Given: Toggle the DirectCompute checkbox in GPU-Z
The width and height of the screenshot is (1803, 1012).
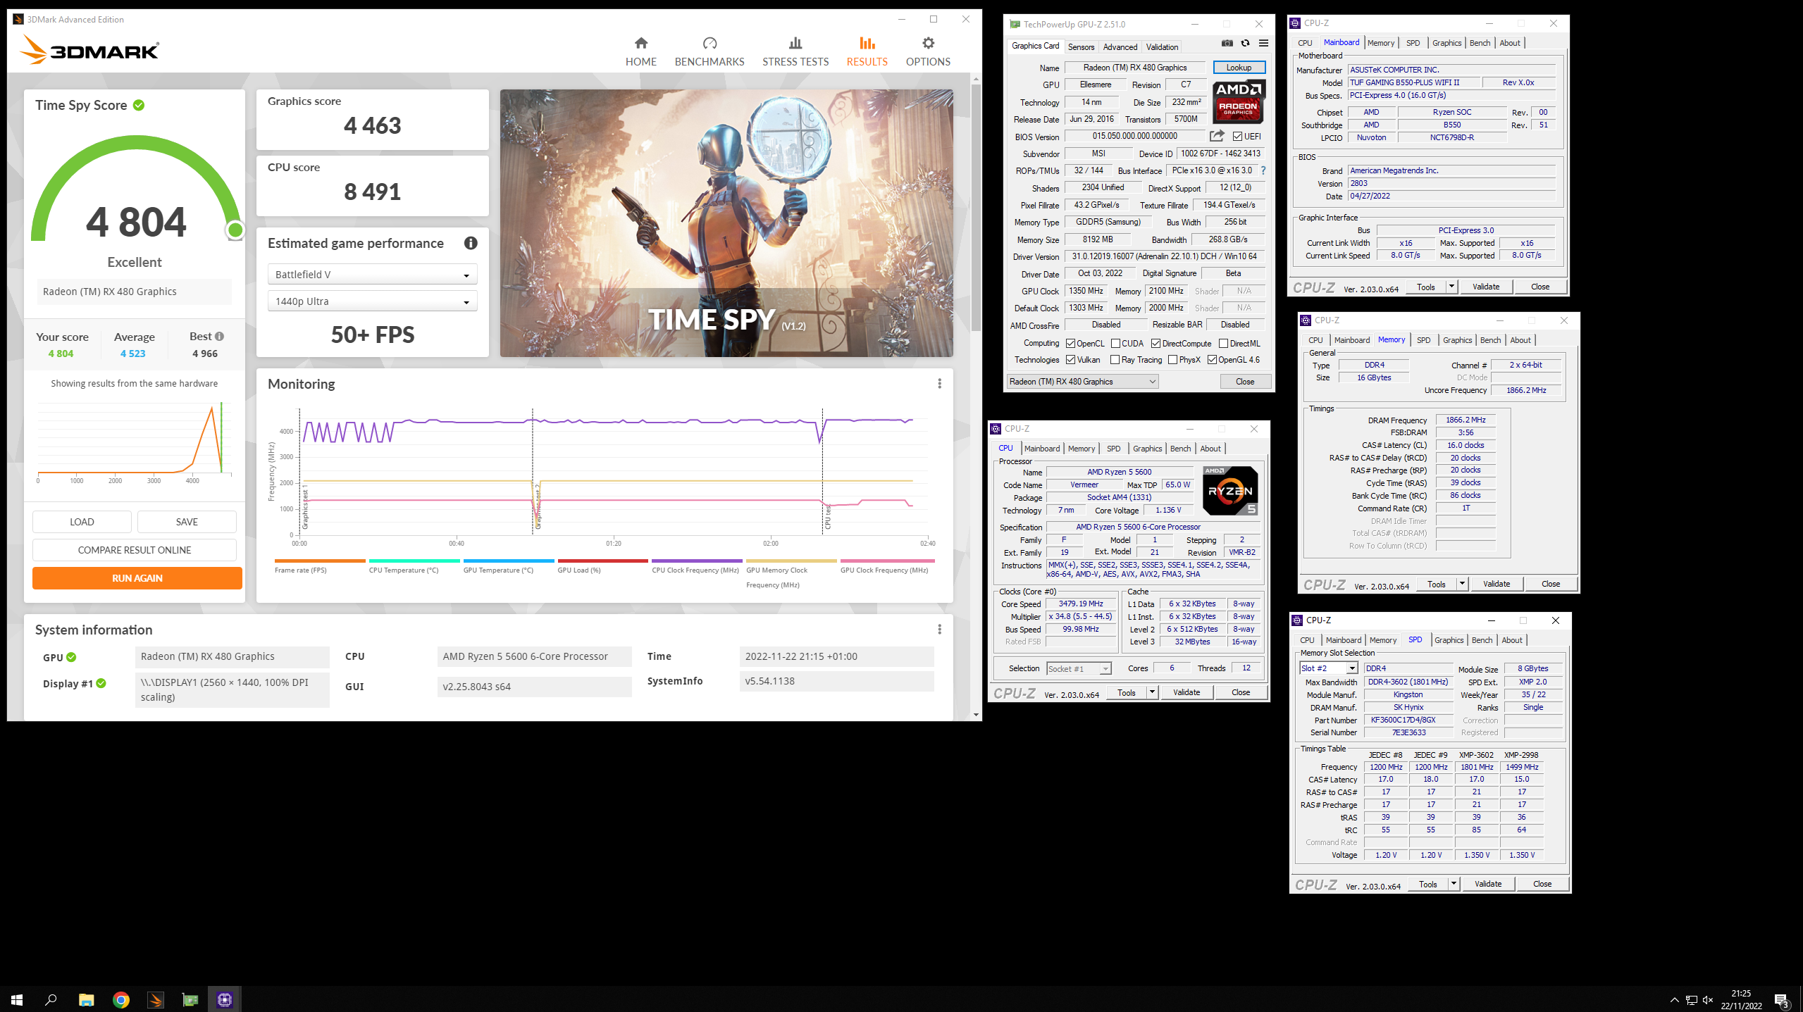Looking at the screenshot, I should click(x=1155, y=344).
